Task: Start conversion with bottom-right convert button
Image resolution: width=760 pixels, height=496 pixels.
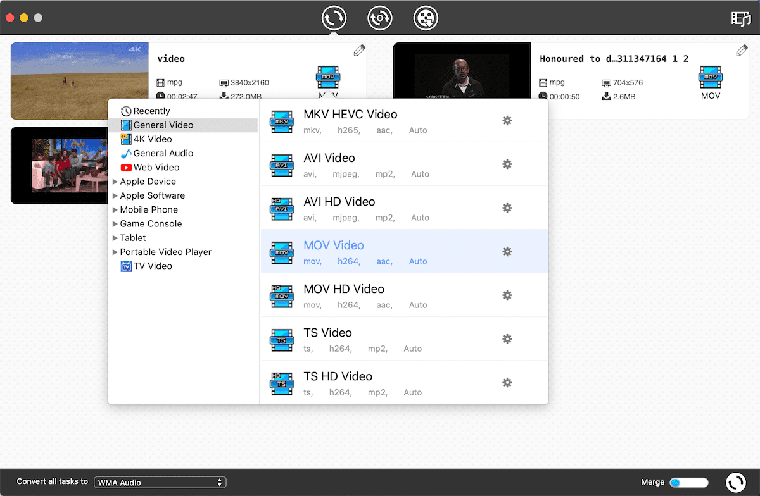Action: [735, 482]
